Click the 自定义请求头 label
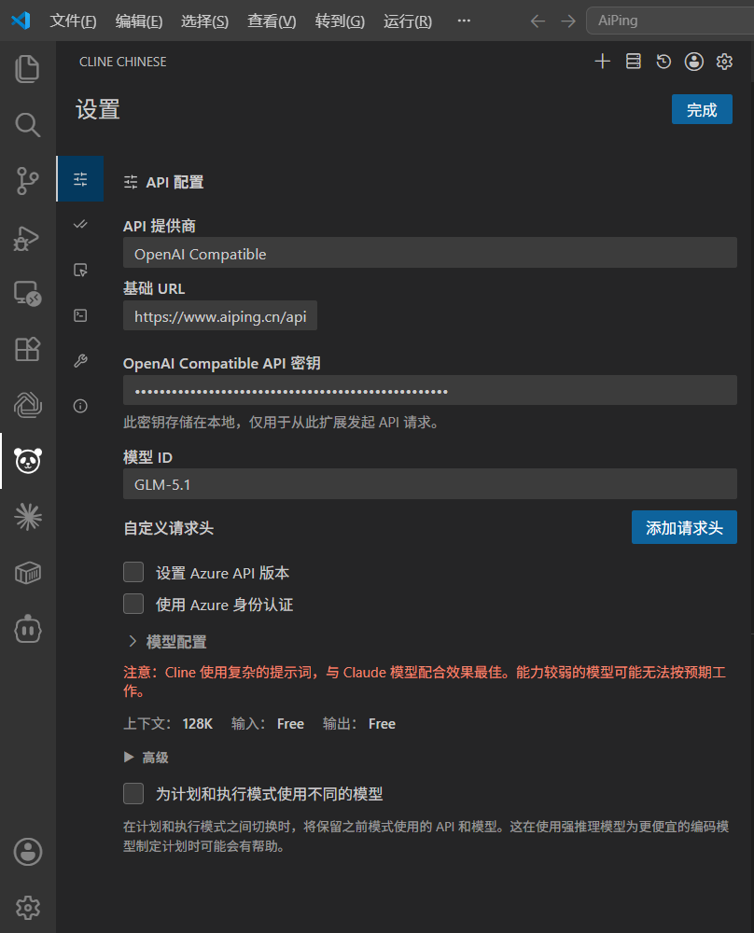Screen dimensions: 754x933 pyautogui.click(x=168, y=528)
